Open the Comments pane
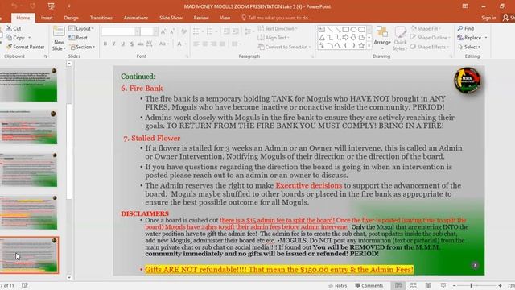The height and width of the screenshot is (290, 515). click(x=369, y=286)
